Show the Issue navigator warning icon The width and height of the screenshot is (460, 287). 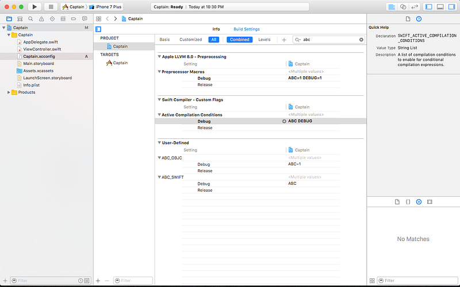point(41,19)
